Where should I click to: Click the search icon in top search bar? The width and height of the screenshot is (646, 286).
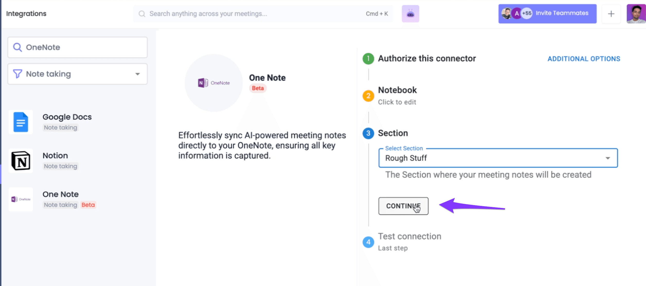142,14
